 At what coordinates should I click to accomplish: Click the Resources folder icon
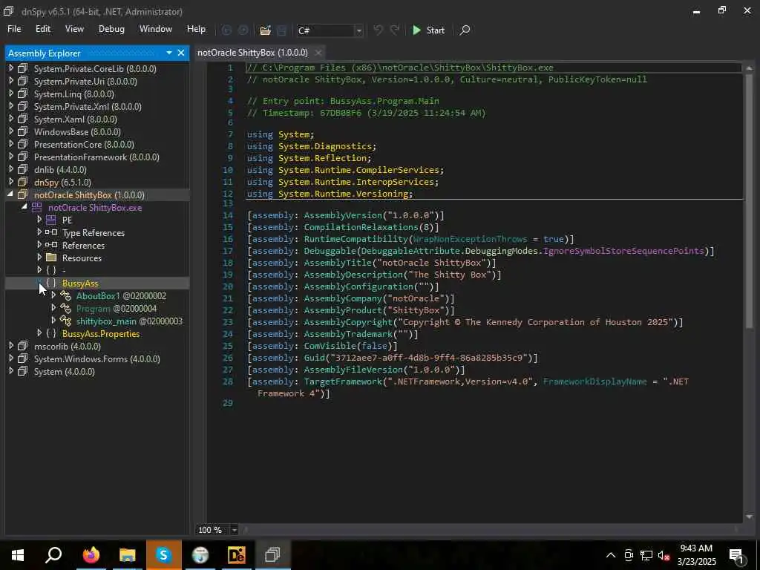51,258
